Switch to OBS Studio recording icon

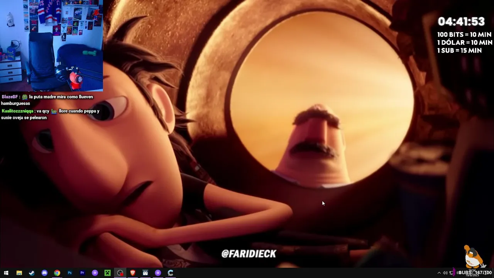(x=120, y=273)
